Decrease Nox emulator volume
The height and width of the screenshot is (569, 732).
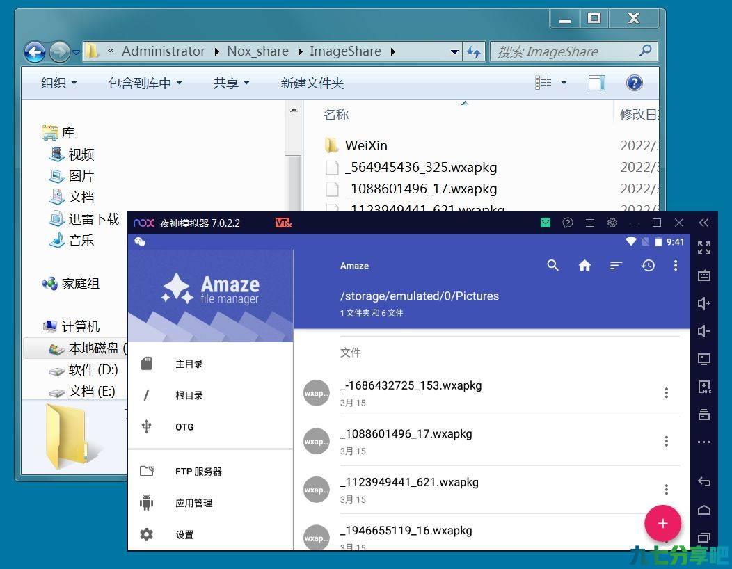[x=704, y=331]
